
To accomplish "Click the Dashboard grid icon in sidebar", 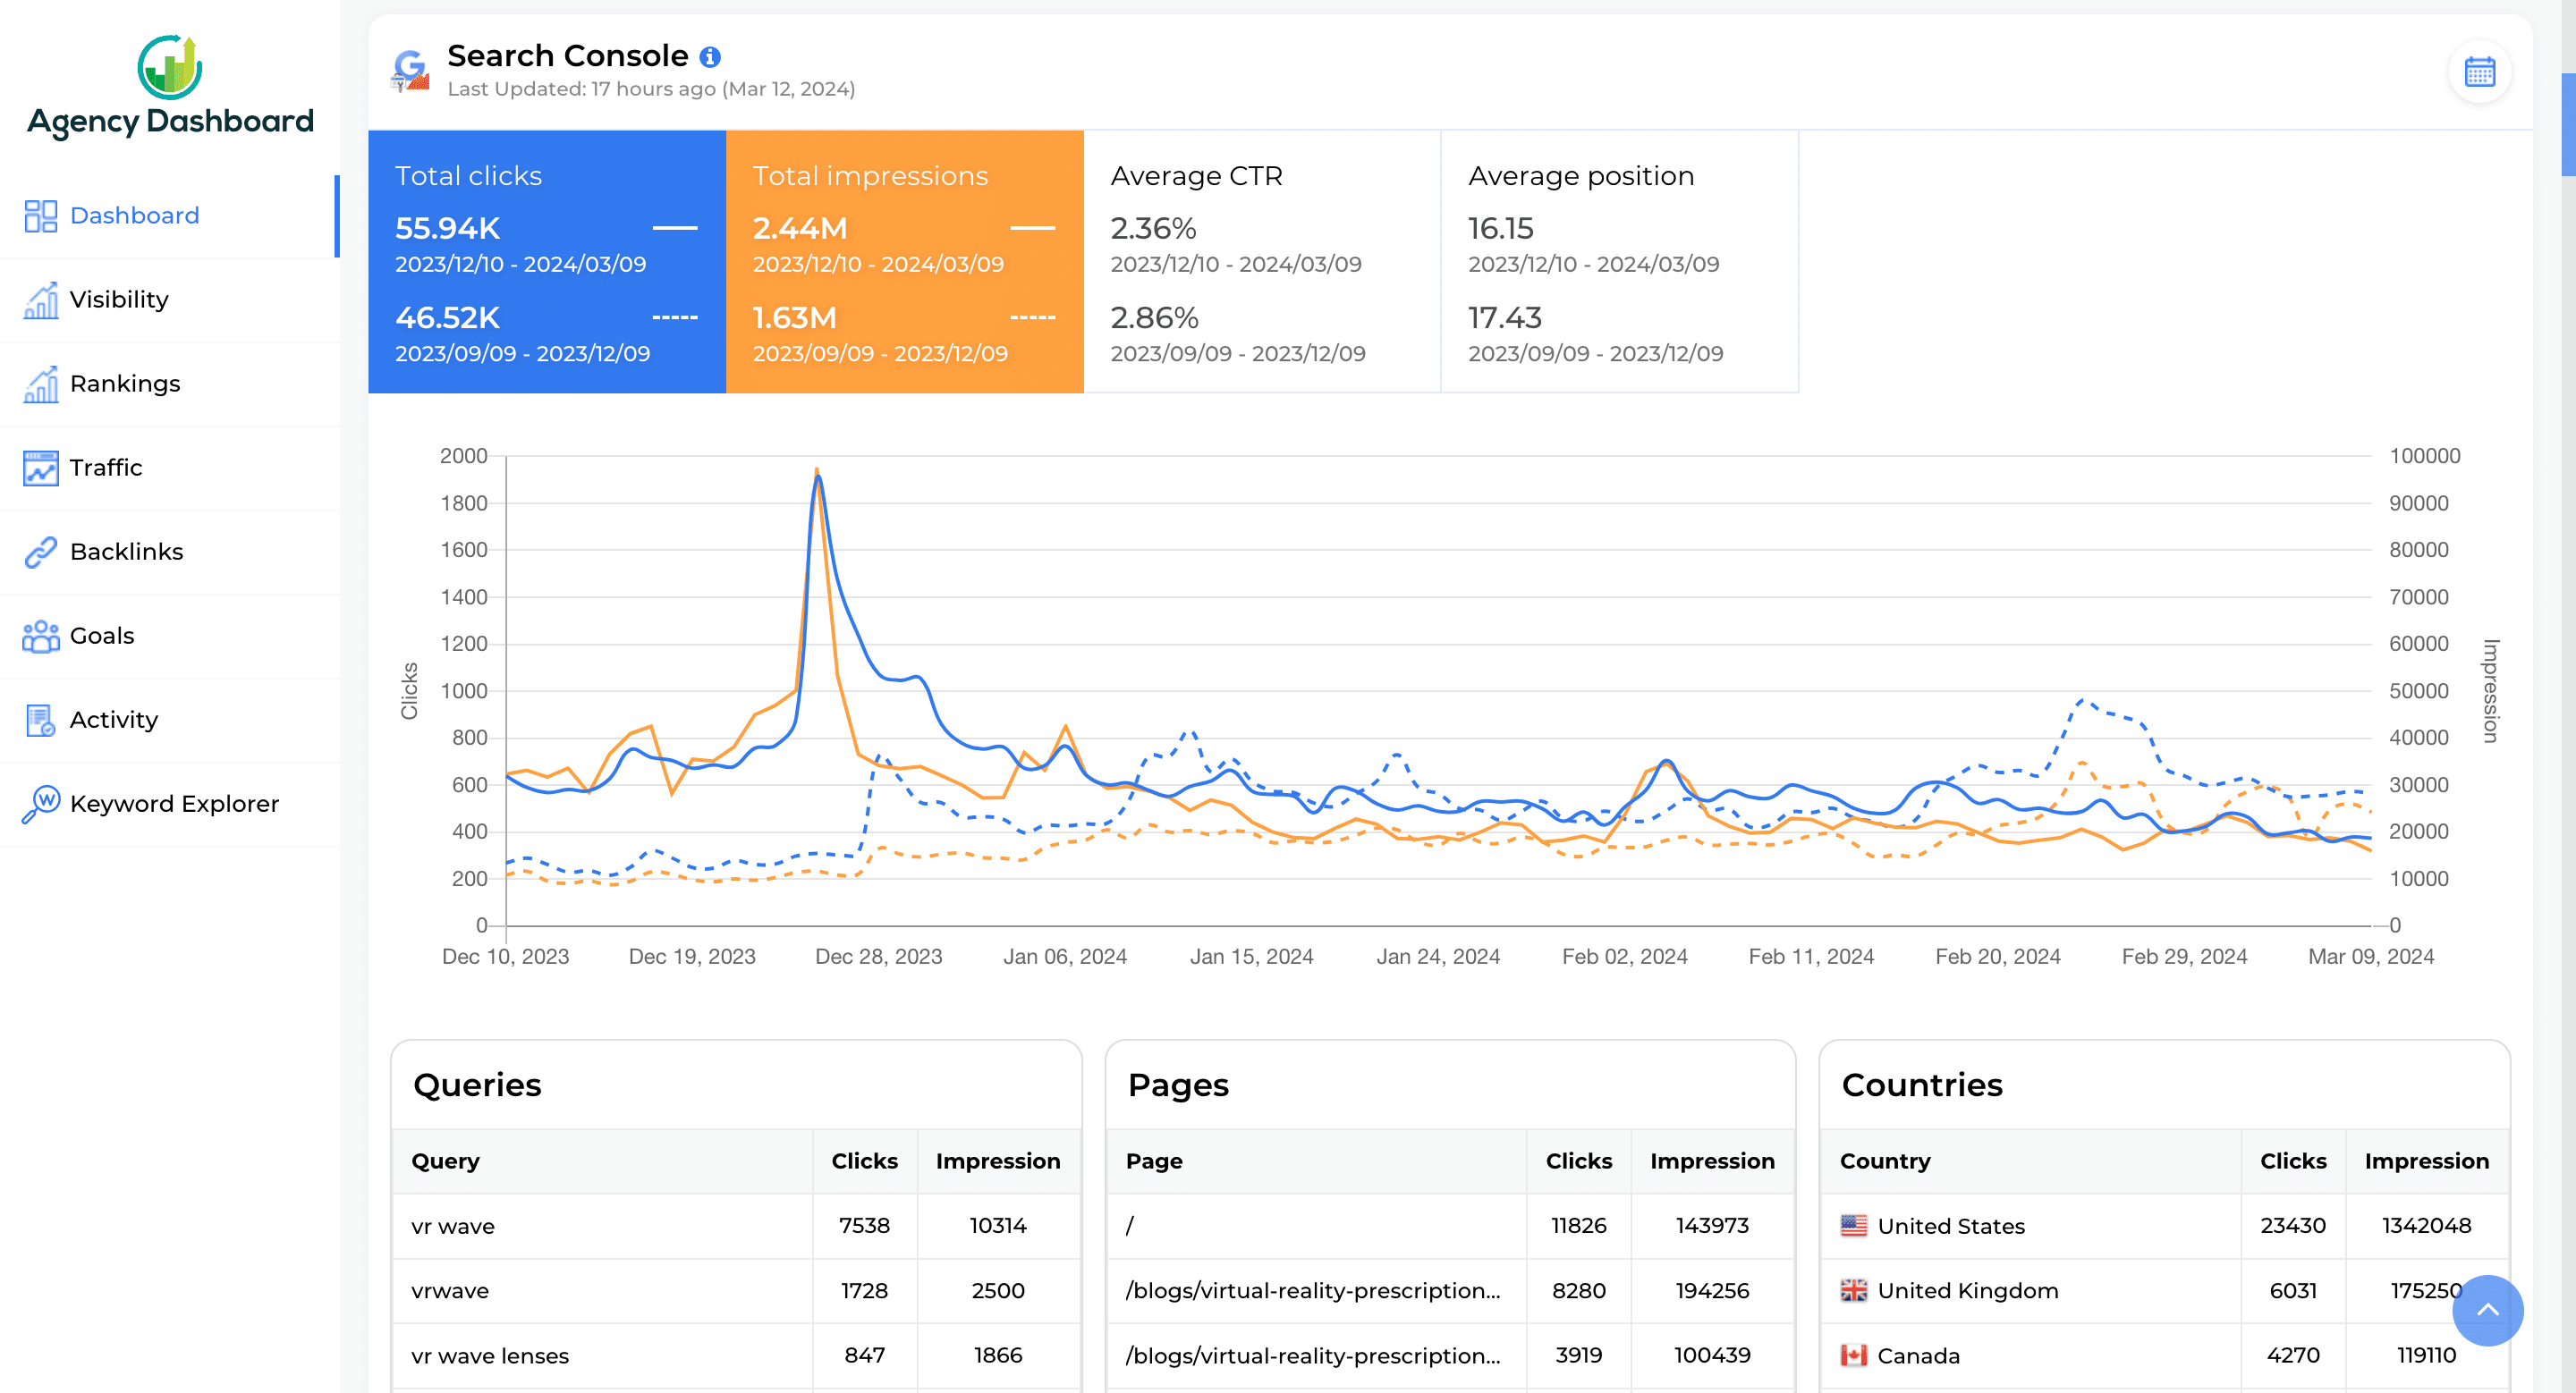I will 41,215.
